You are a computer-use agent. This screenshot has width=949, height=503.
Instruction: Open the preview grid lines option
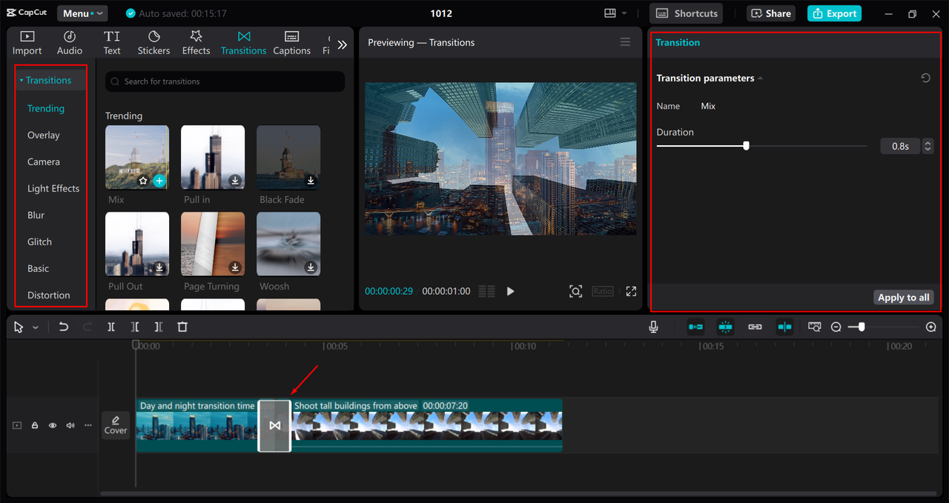(486, 291)
